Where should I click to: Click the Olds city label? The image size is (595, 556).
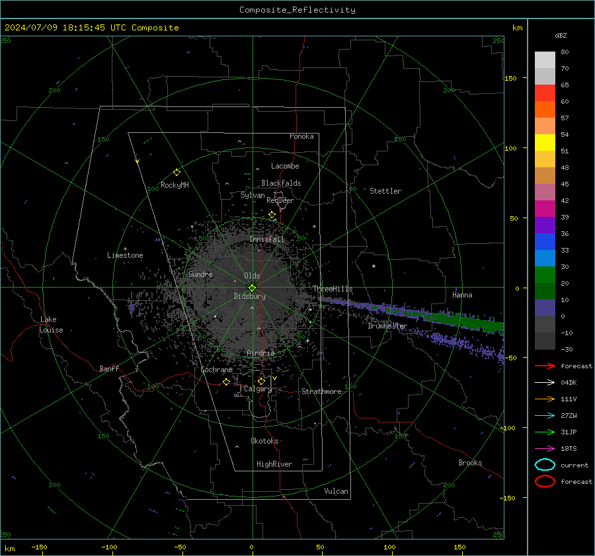pyautogui.click(x=252, y=276)
